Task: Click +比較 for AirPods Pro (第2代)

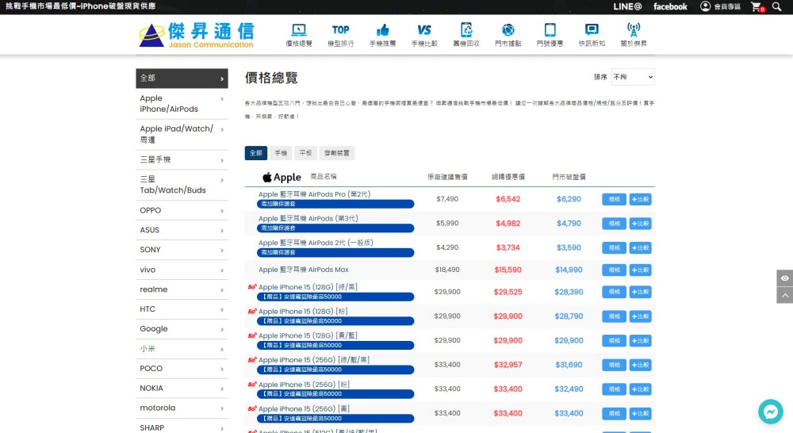Action: [x=640, y=199]
